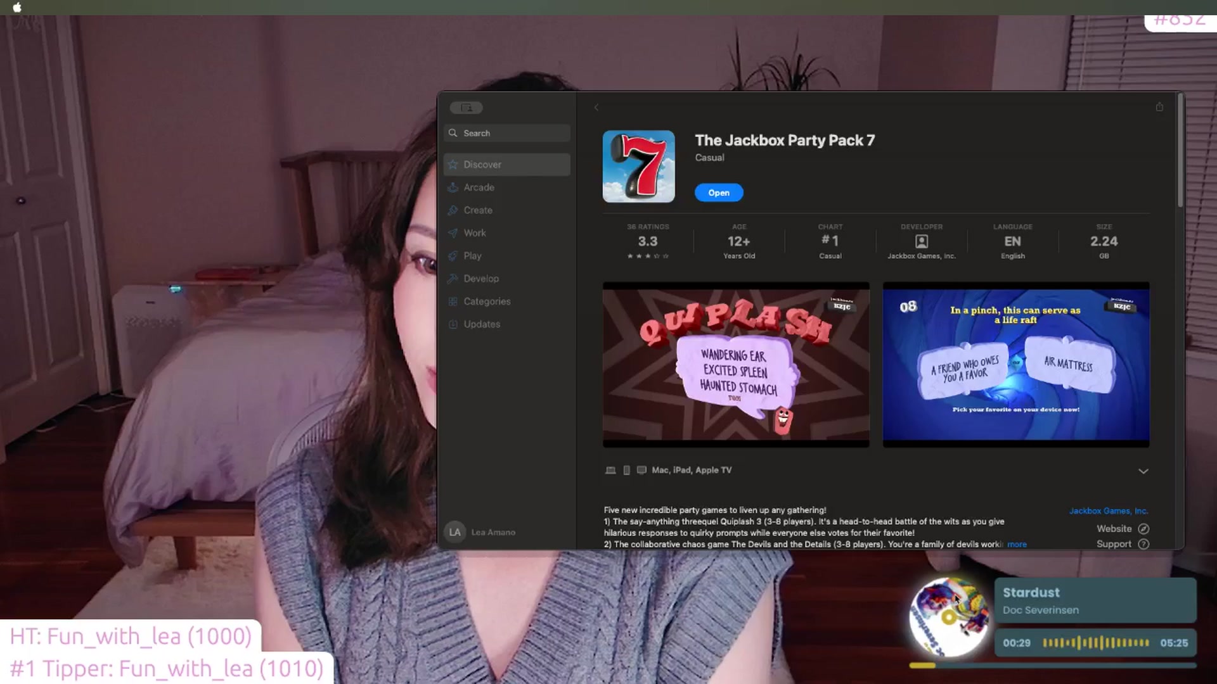Click the share icon in App Store
The height and width of the screenshot is (684, 1217).
[1159, 107]
